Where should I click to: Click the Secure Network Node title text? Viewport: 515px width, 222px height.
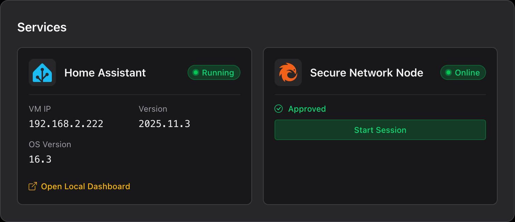click(367, 73)
